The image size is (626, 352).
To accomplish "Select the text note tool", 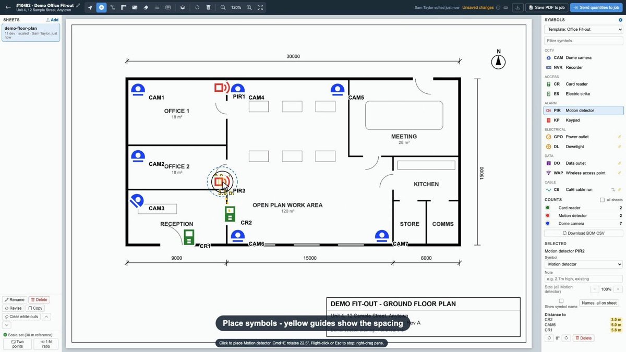I will coord(168,7).
